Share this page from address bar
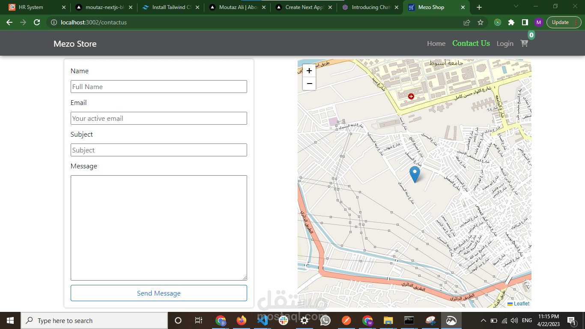This screenshot has height=329, width=585. coord(467,22)
